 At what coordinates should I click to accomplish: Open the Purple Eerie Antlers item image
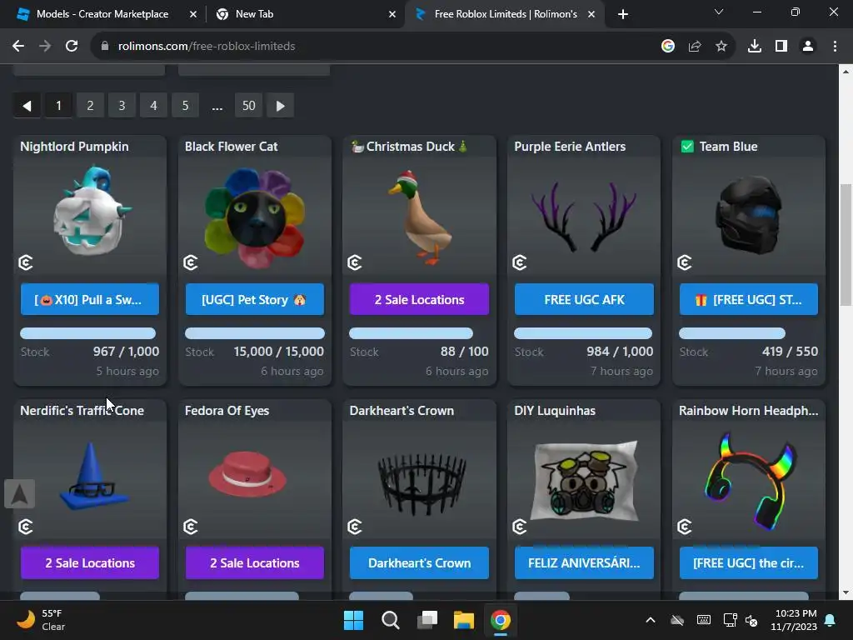point(584,217)
